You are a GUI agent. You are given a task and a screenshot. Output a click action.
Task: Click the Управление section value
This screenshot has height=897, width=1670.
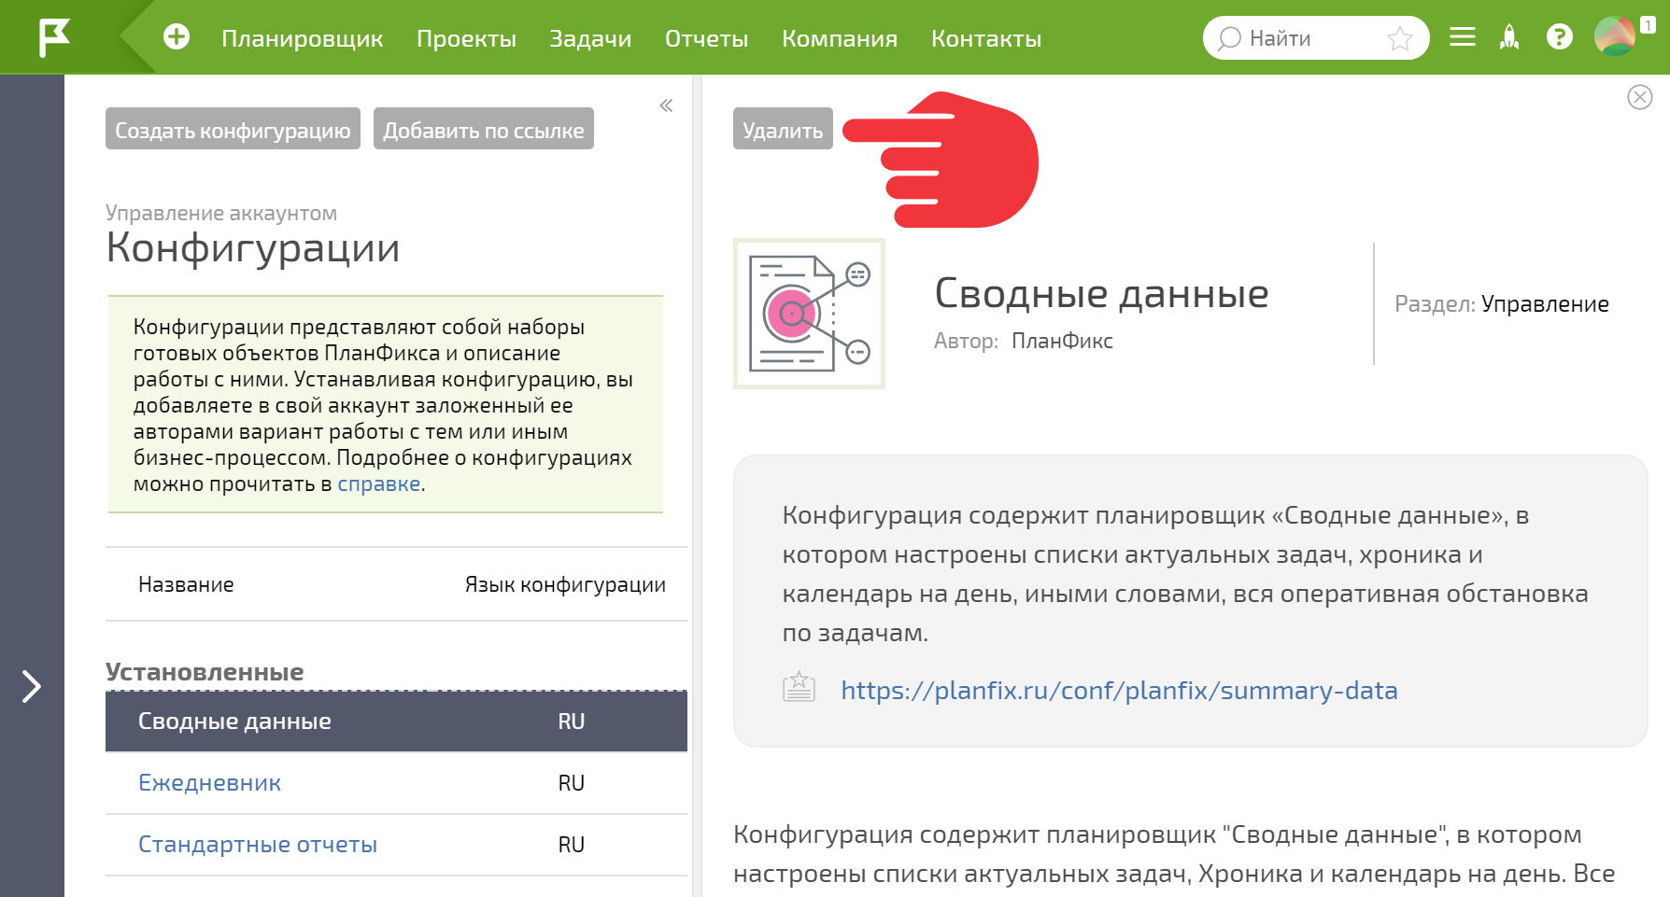coord(1545,304)
